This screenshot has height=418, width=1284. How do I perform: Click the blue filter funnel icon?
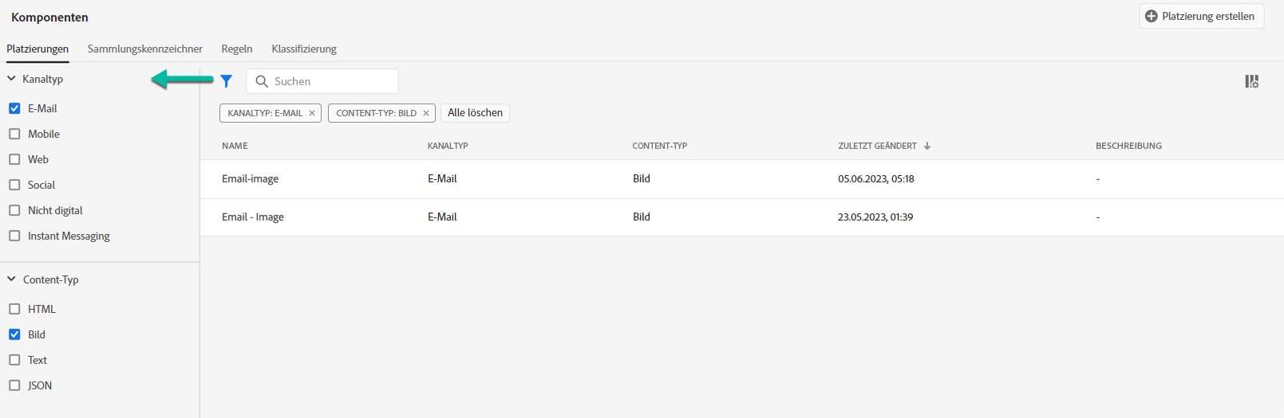point(227,81)
